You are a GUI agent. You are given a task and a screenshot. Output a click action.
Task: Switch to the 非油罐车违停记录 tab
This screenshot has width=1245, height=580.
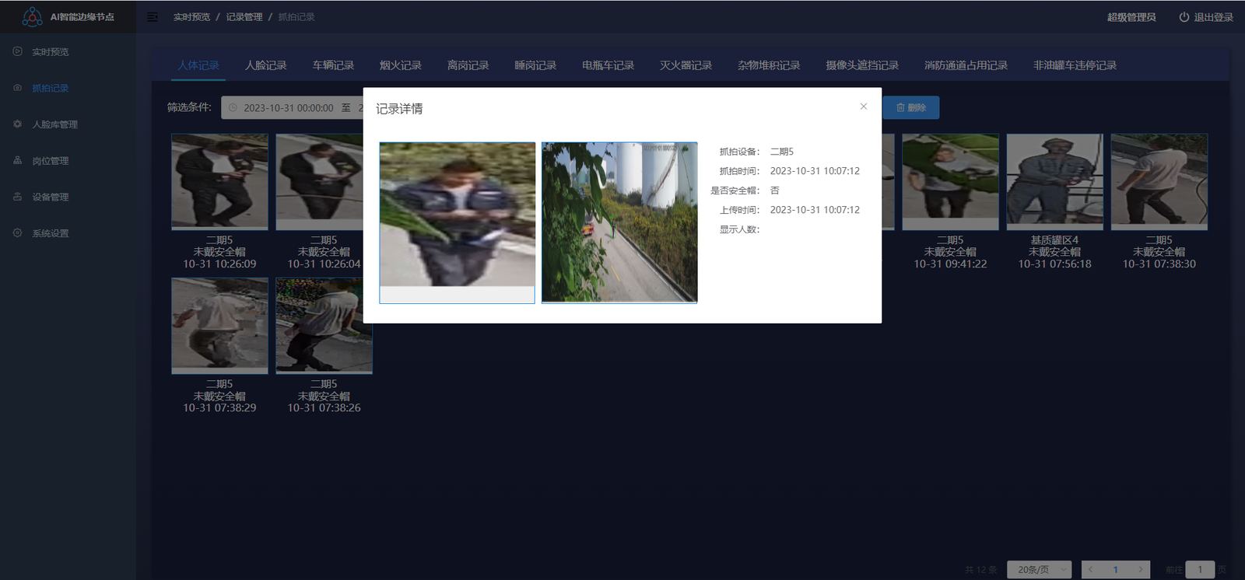pos(1075,65)
